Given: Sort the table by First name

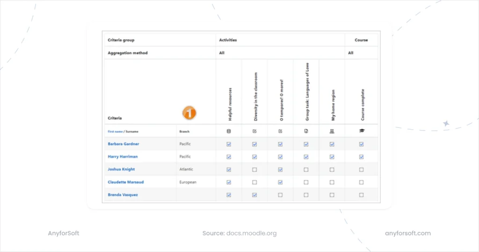Looking at the screenshot, I should [115, 132].
